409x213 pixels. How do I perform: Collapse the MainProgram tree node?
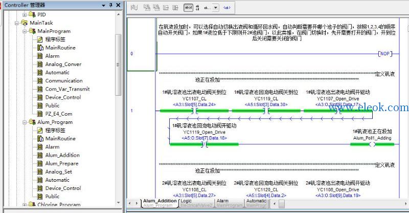(25, 31)
